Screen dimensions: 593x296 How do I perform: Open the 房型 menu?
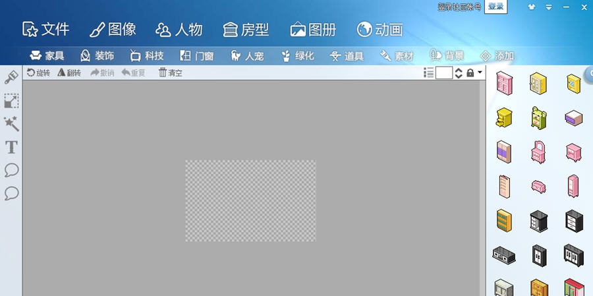click(x=246, y=30)
